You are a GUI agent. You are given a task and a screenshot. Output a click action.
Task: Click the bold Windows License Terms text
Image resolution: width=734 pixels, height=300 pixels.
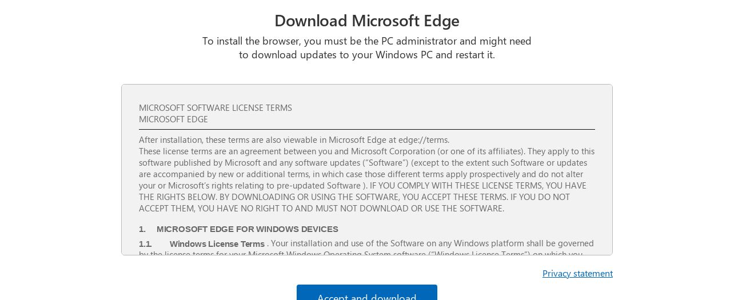point(217,244)
